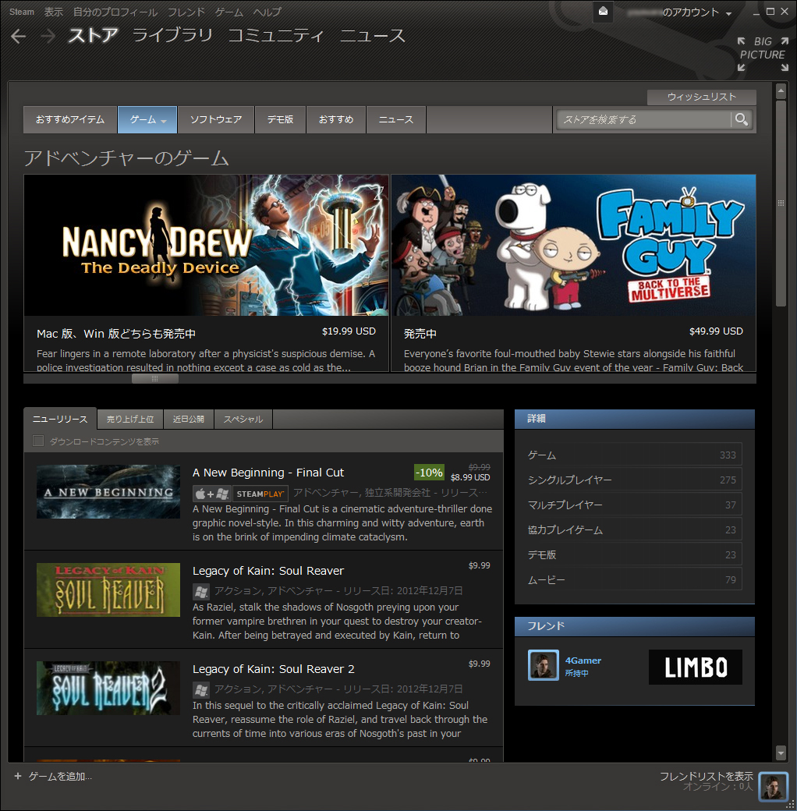Switch to 売り上げ上位 list tab

click(130, 419)
